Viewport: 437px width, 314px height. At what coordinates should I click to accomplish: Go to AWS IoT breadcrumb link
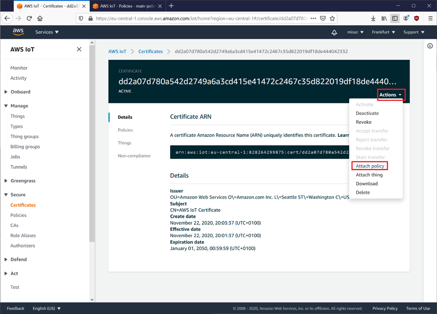(x=117, y=52)
